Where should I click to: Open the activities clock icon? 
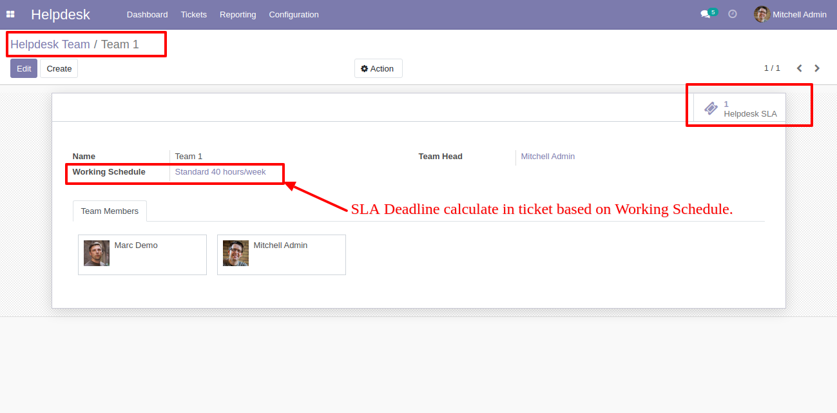tap(733, 14)
